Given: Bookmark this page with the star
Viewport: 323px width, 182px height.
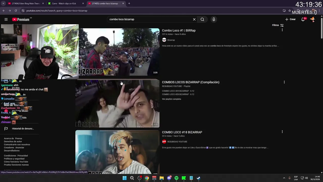Looking at the screenshot, I should click(290, 11).
